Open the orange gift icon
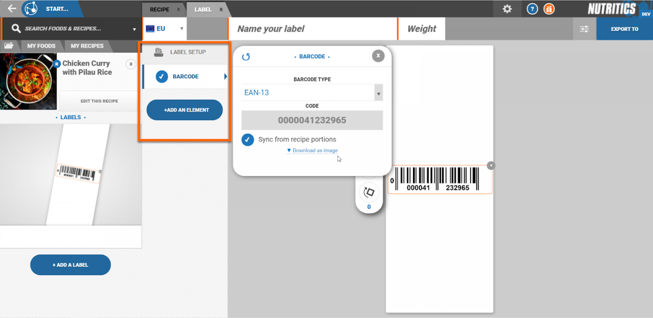Screen dimensions: 653x318 coord(550,9)
